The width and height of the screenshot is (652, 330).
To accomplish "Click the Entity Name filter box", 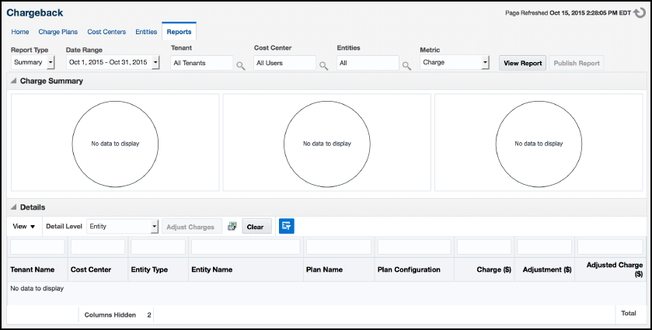I will pyautogui.click(x=246, y=247).
